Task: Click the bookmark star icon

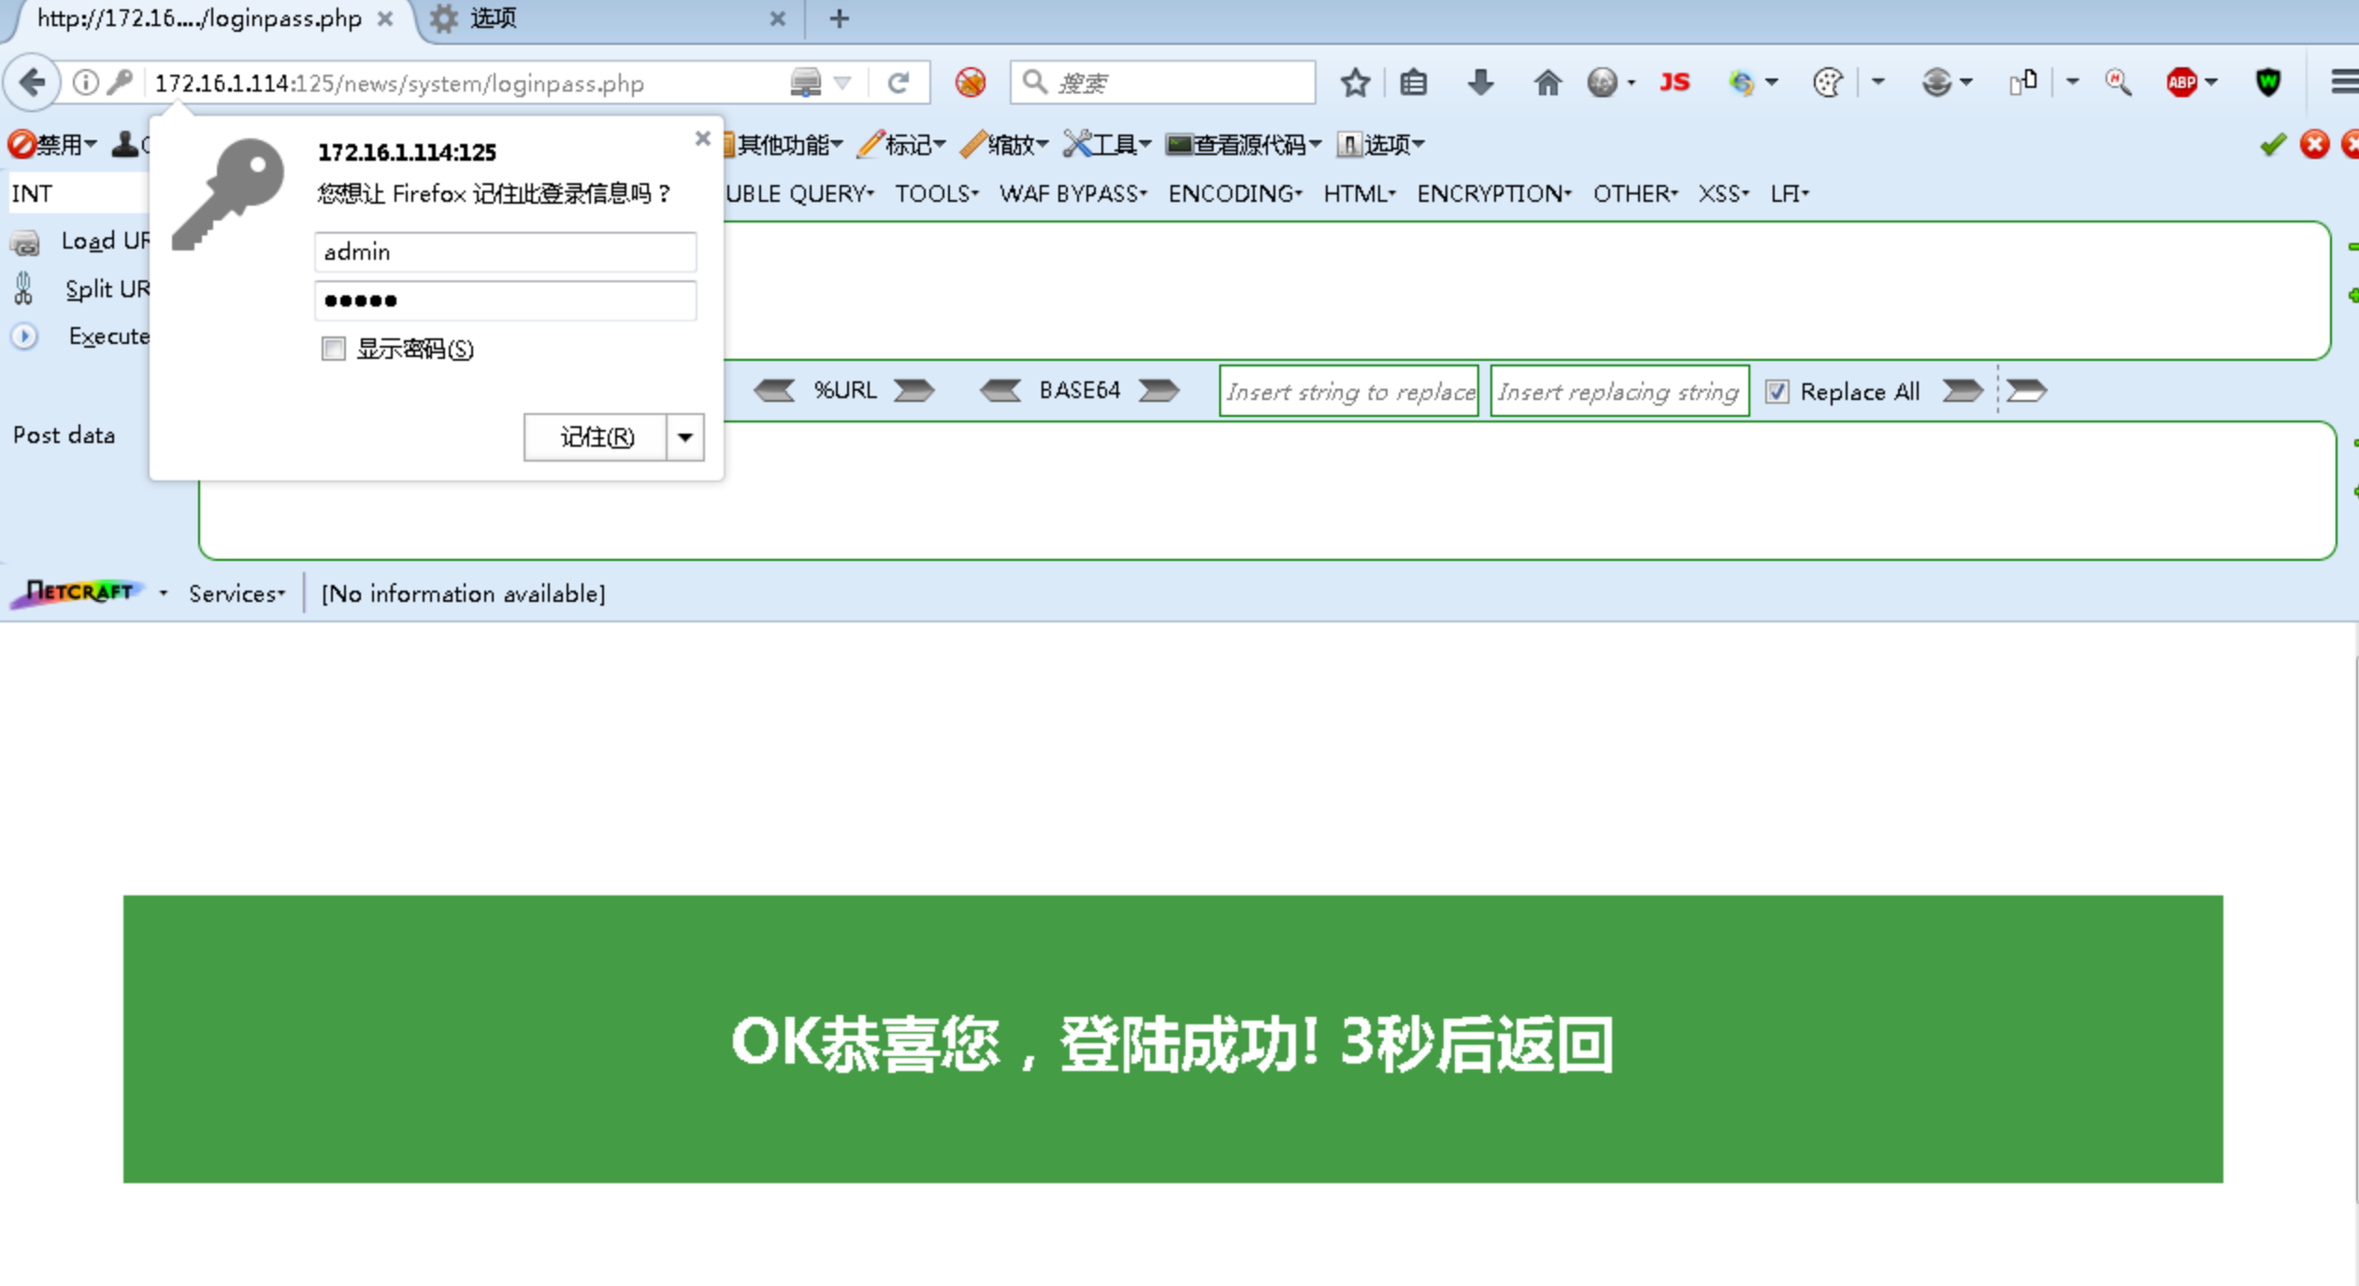Action: coord(1355,83)
